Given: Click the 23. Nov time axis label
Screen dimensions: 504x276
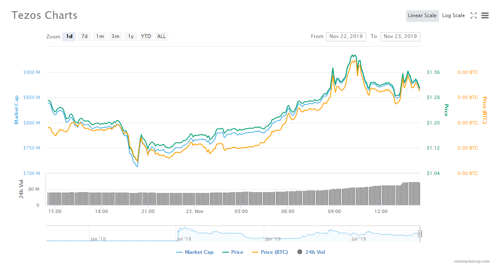Looking at the screenshot, I should (x=195, y=211).
